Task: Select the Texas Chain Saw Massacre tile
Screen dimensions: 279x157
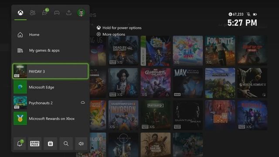Action: [x=156, y=145]
